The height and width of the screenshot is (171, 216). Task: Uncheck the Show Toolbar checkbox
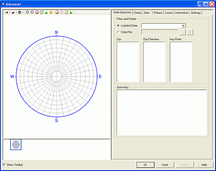(4, 165)
